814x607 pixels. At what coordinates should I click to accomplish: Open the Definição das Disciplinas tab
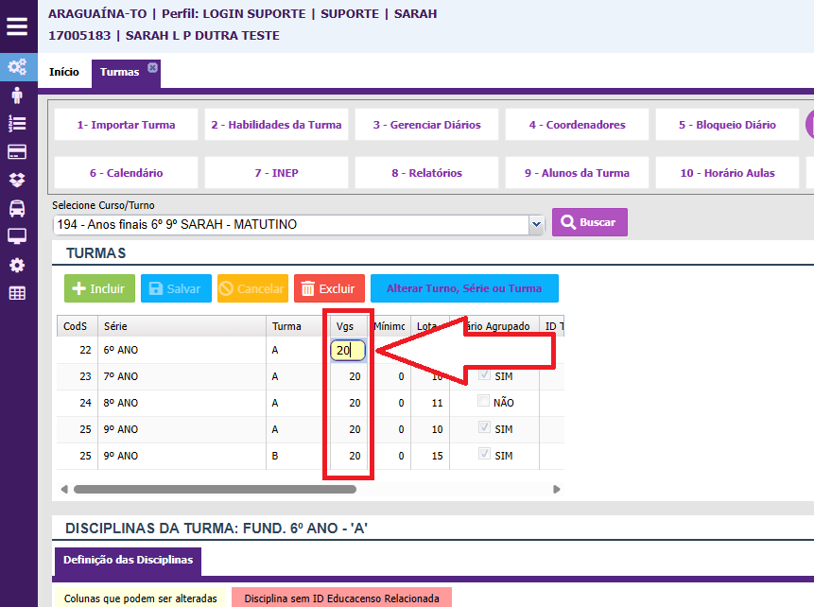[x=128, y=561]
